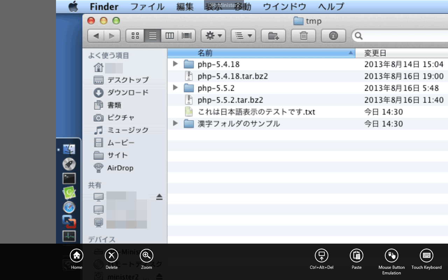
Task: Open the gear action dropdown
Action: tap(213, 36)
